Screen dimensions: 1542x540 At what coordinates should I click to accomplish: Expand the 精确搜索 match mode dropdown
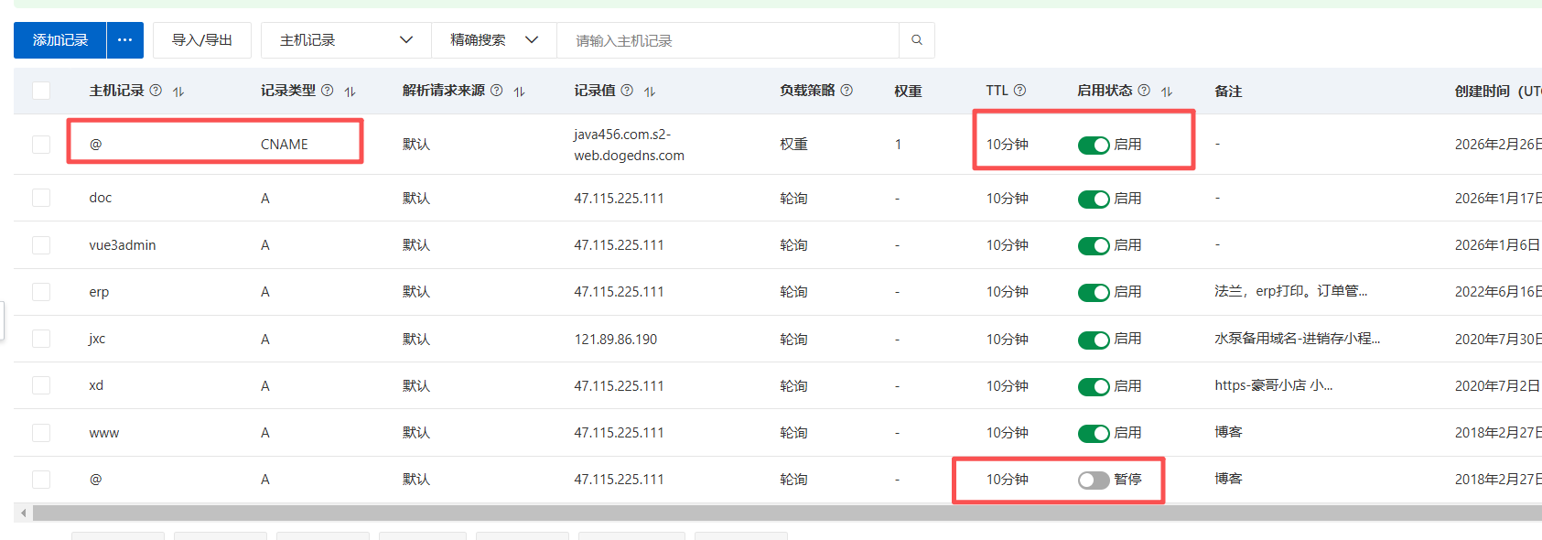[x=493, y=40]
